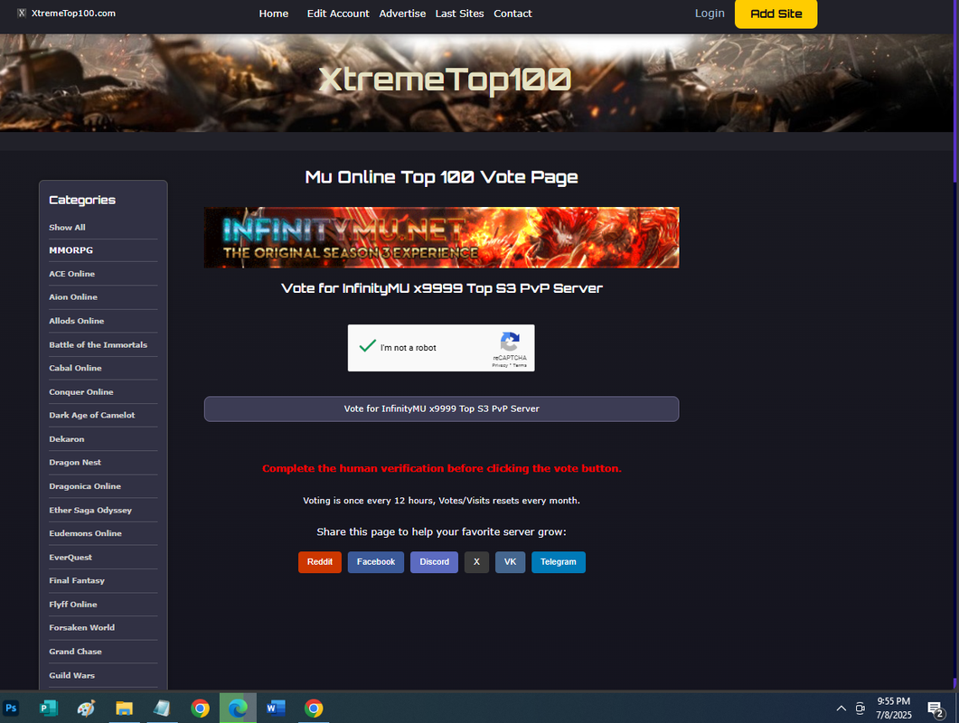This screenshot has width=959, height=723.
Task: Open the Contact page
Action: click(x=512, y=14)
